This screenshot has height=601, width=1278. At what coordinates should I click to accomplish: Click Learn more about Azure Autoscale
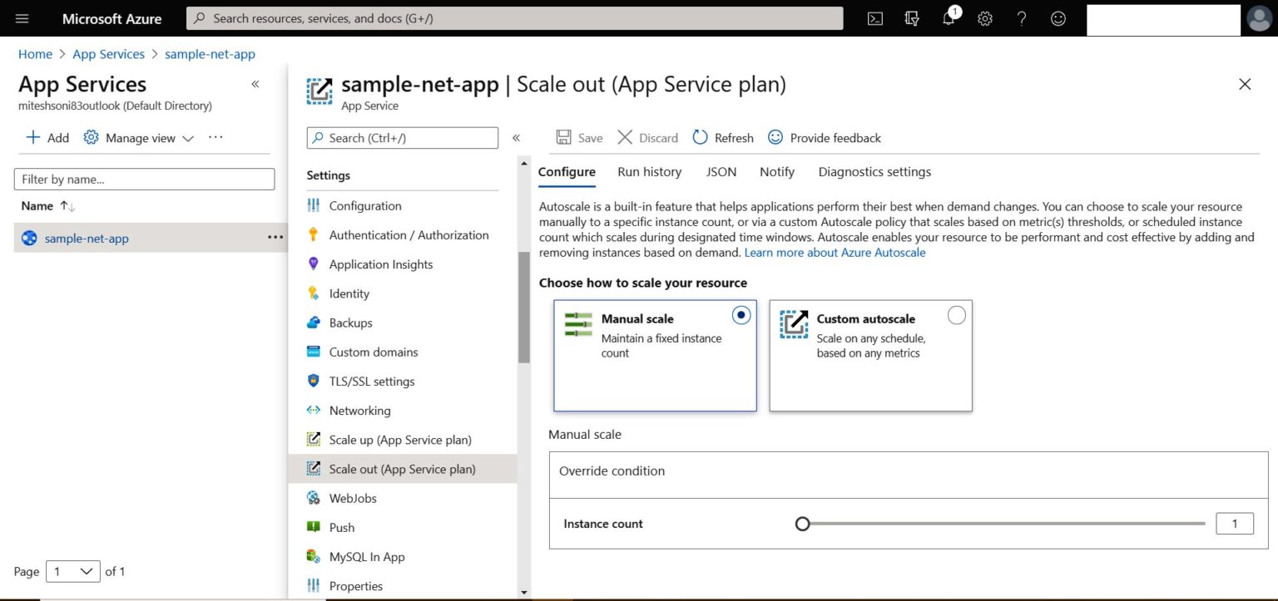pos(835,252)
